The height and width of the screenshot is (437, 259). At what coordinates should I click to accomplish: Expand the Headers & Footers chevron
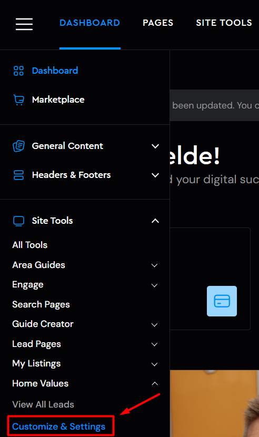tap(155, 175)
